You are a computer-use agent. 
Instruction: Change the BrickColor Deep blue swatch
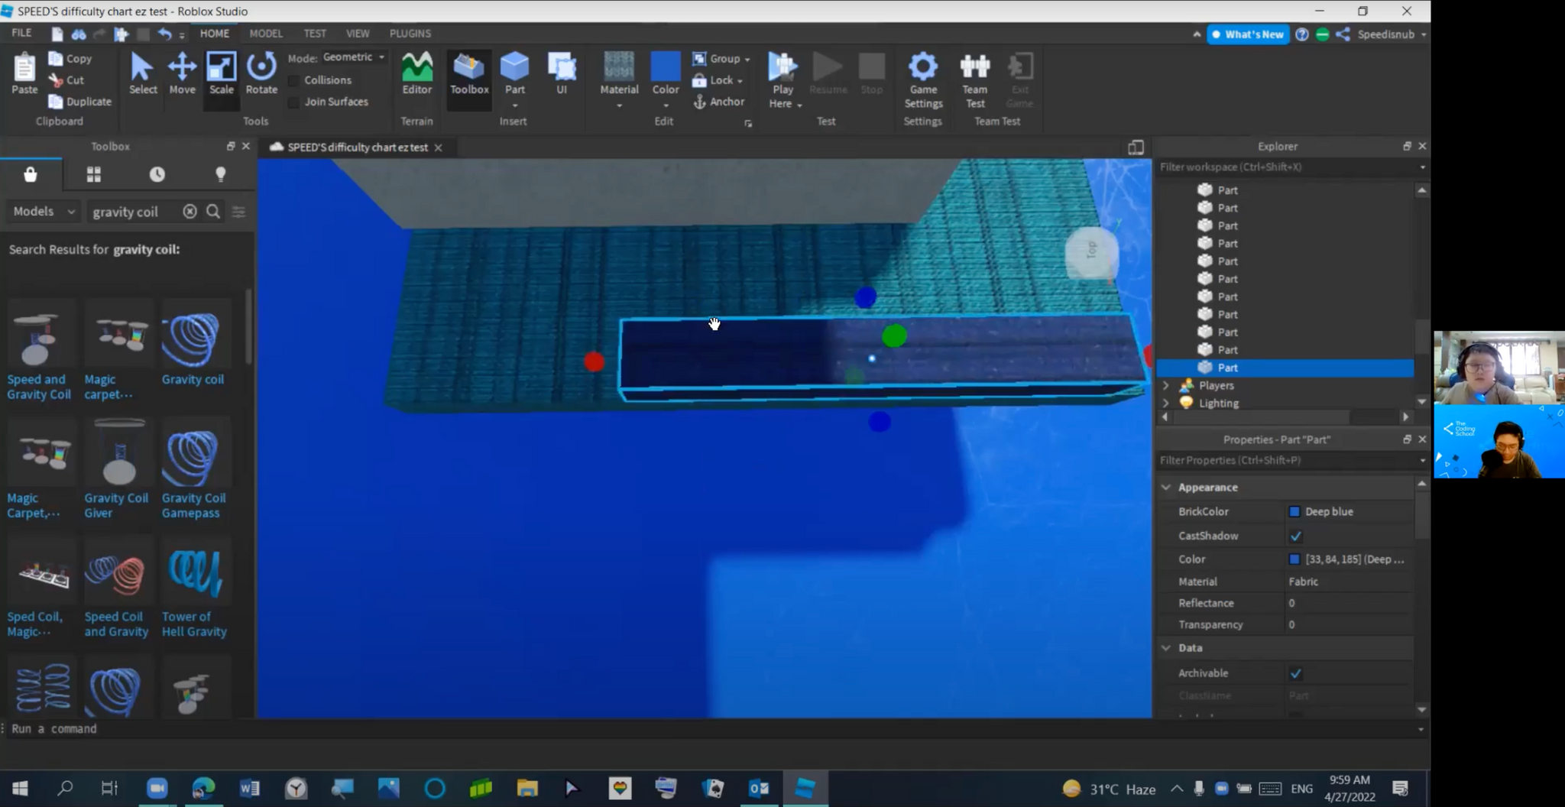pyautogui.click(x=1295, y=511)
